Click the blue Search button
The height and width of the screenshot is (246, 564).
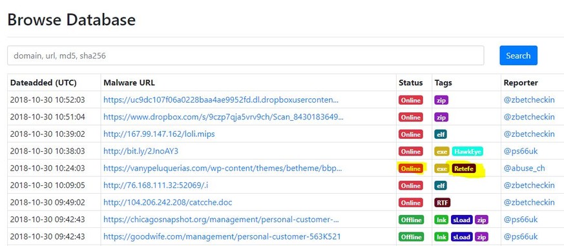(518, 56)
